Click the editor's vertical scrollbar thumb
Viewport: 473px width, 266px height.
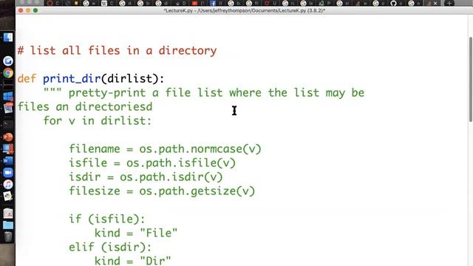coord(471,80)
